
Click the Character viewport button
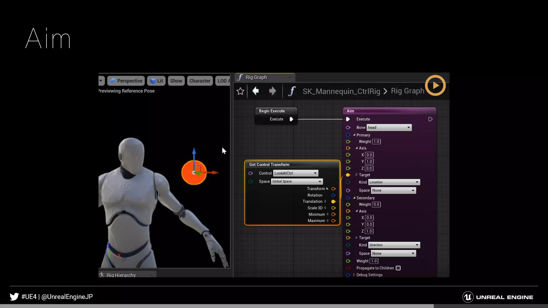coord(200,81)
